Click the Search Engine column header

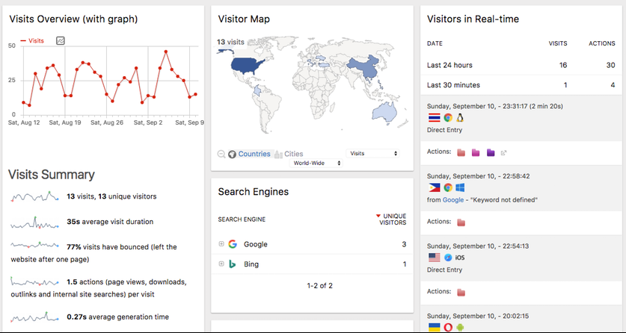point(242,220)
